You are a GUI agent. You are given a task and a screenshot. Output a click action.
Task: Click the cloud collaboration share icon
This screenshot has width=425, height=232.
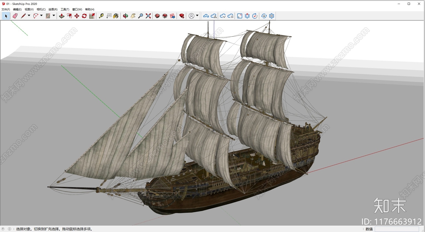tap(214, 16)
